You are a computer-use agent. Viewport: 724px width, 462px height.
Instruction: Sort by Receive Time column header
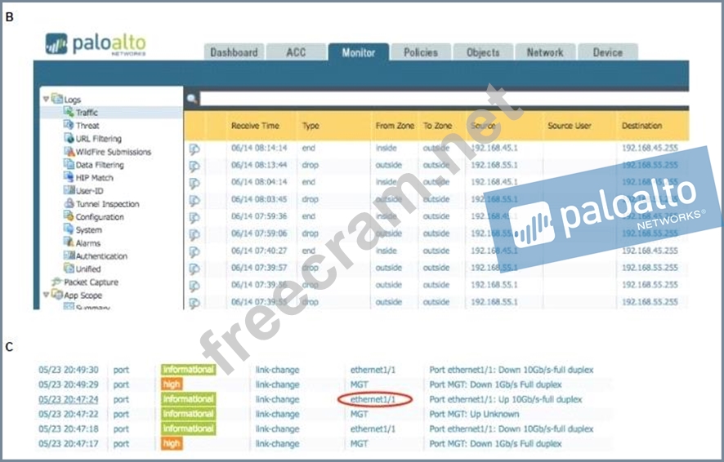[x=255, y=126]
